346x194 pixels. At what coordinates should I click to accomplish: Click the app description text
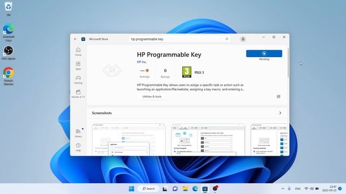click(x=190, y=87)
